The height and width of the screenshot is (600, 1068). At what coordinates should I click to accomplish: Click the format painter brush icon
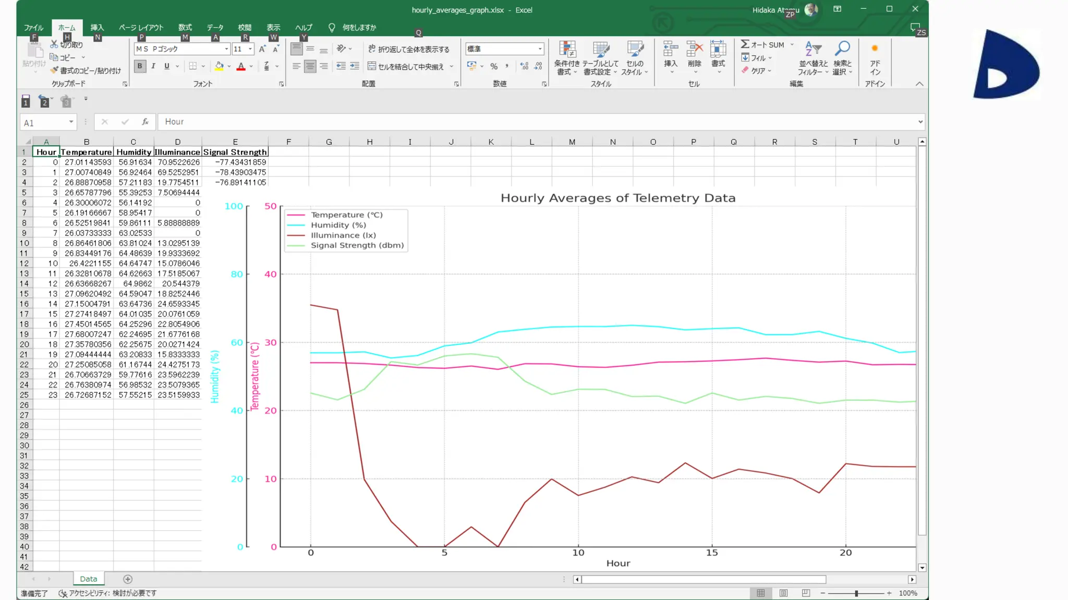tap(54, 70)
